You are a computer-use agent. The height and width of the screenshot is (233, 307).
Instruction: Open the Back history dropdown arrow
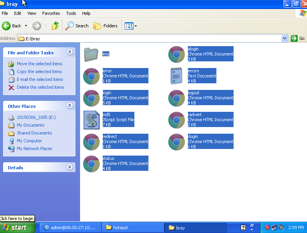click(26, 26)
